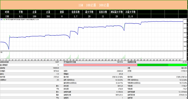Click the 复盘模型的质量 label

tap(132, 62)
